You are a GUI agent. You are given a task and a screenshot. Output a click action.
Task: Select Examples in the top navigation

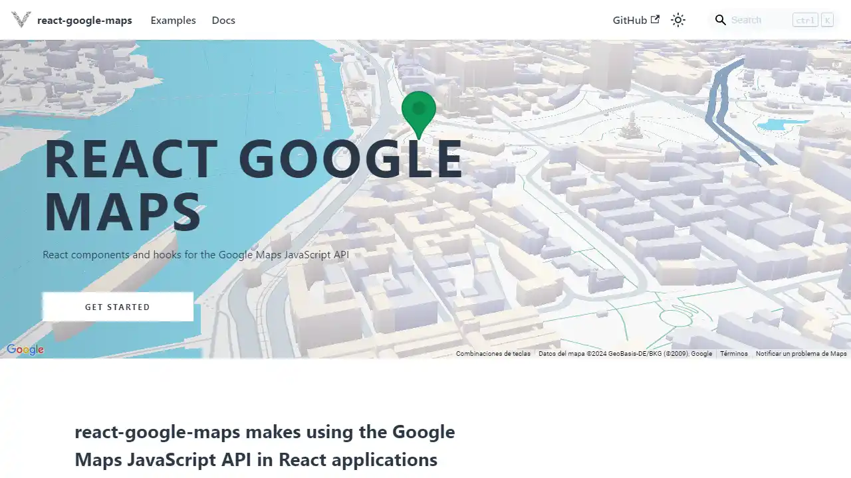click(173, 20)
